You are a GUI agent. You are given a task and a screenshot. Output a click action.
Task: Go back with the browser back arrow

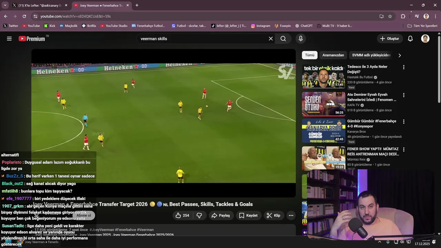(6, 16)
